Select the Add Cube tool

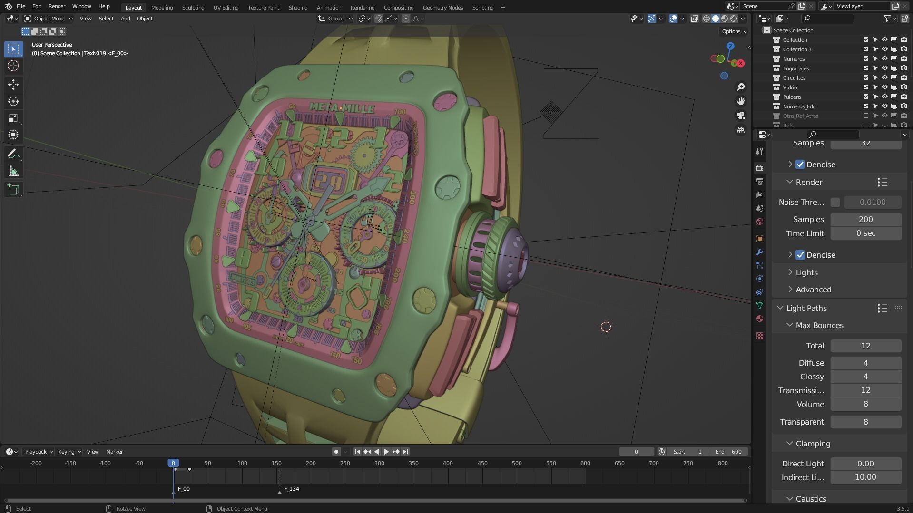[13, 190]
